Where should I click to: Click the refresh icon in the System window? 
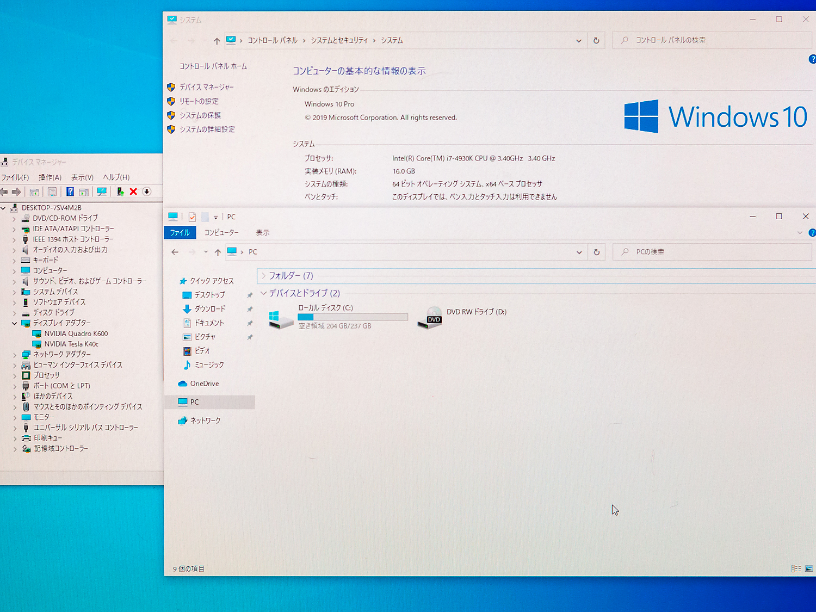(596, 41)
